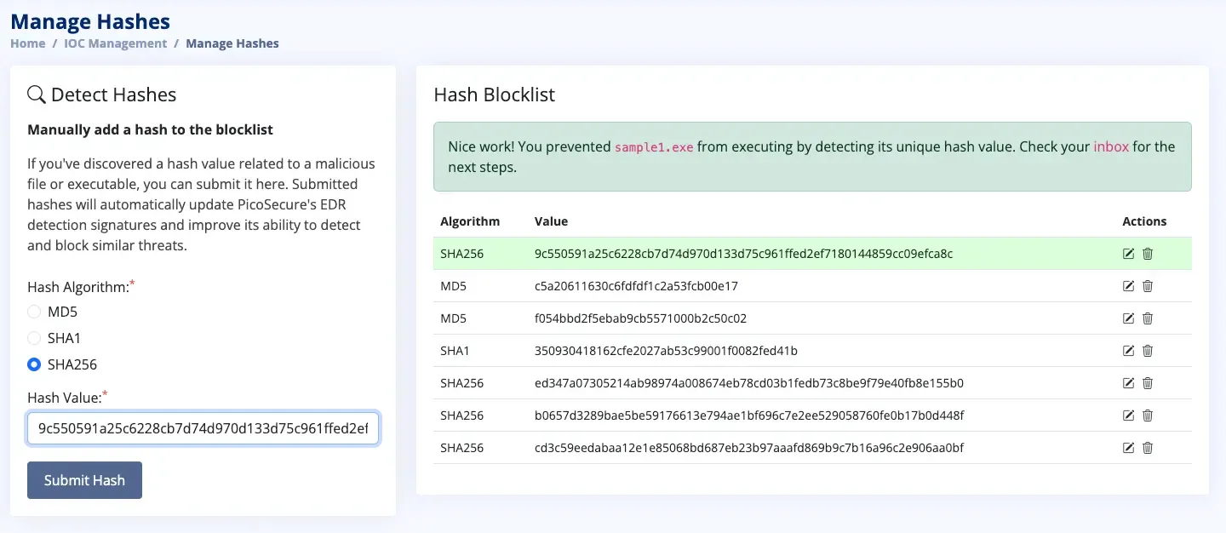The image size is (1226, 533).
Task: Edit the 9c550591 SHA256 hash row
Action: pyautogui.click(x=1129, y=254)
